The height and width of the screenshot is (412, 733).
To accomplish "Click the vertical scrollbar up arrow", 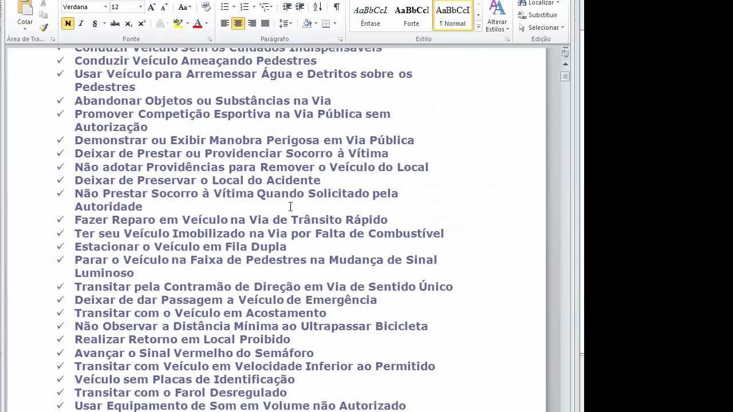I will coord(565,64).
